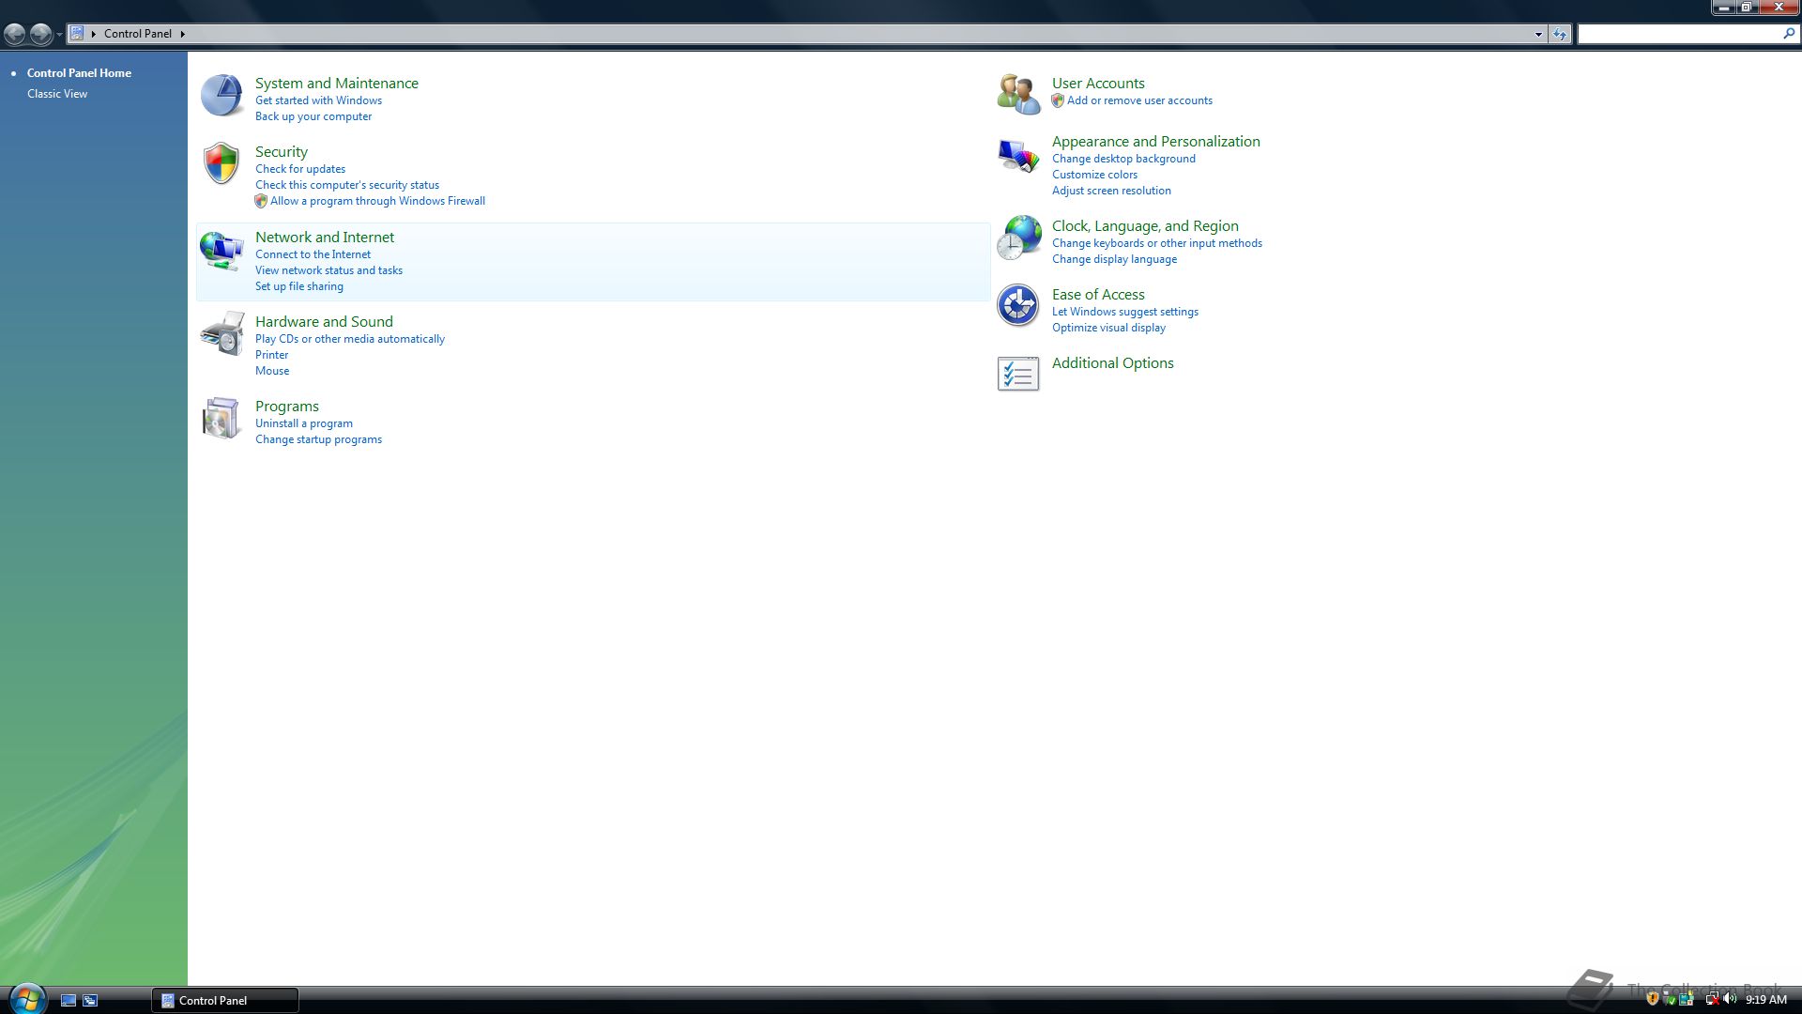Image resolution: width=1802 pixels, height=1014 pixels.
Task: Open System and Maintenance category icon
Action: [222, 97]
